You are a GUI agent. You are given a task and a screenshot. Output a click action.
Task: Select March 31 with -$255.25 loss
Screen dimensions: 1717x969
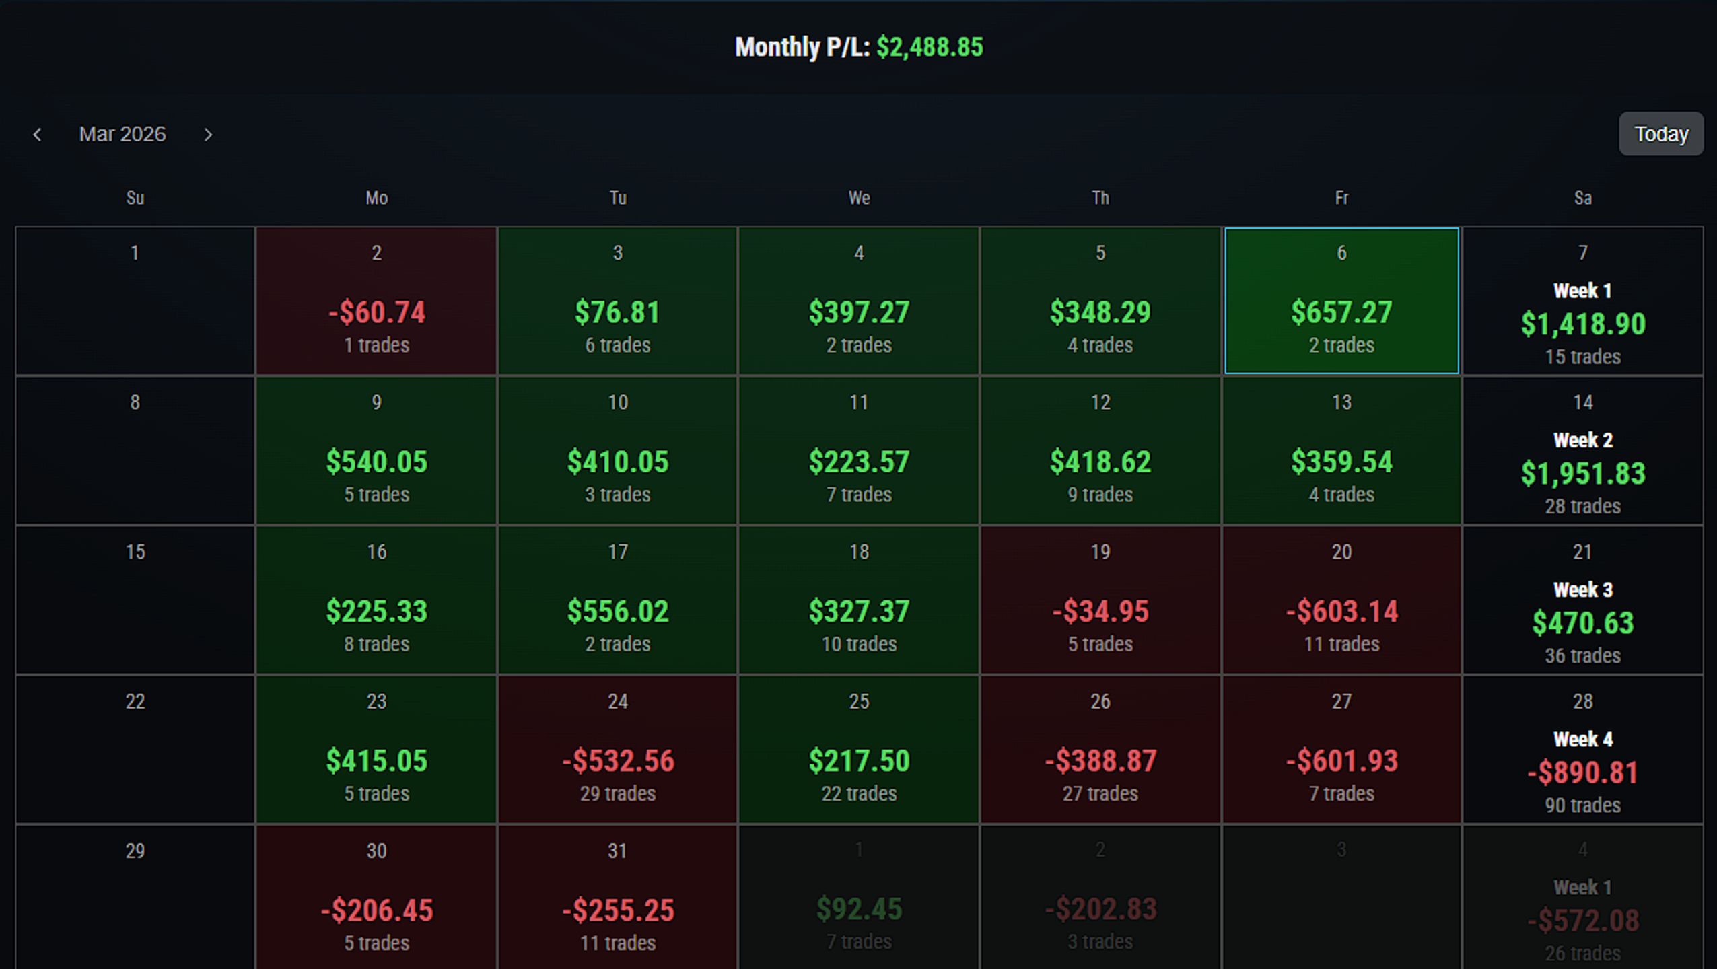(617, 897)
